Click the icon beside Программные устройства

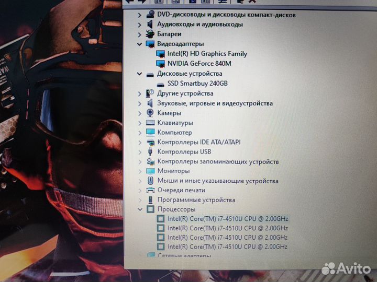point(150,199)
